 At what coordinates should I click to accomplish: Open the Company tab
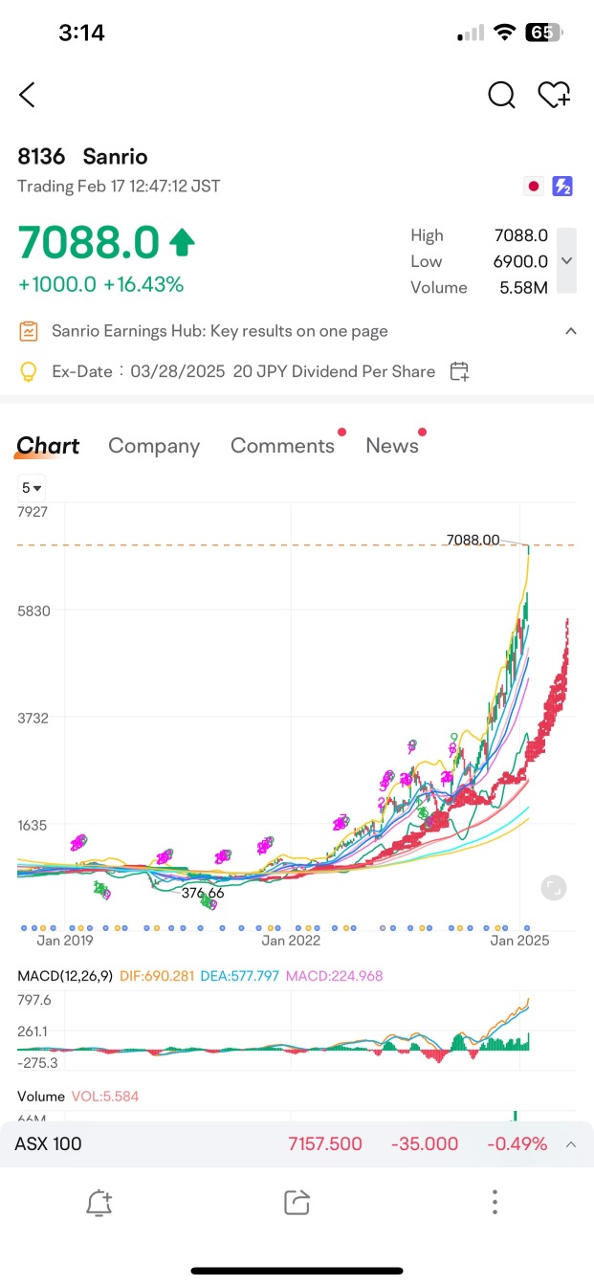[x=154, y=446]
